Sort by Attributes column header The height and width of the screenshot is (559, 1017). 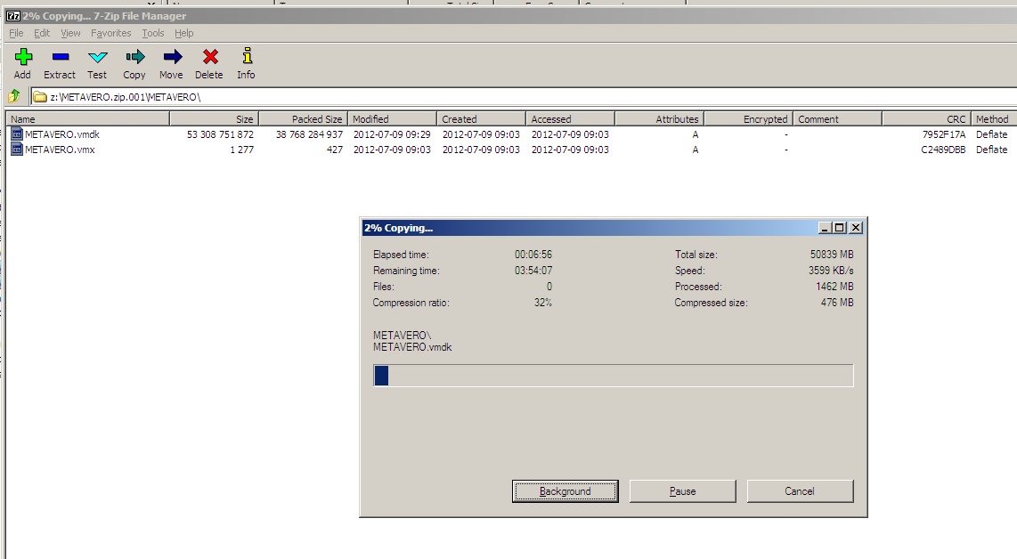(660, 118)
